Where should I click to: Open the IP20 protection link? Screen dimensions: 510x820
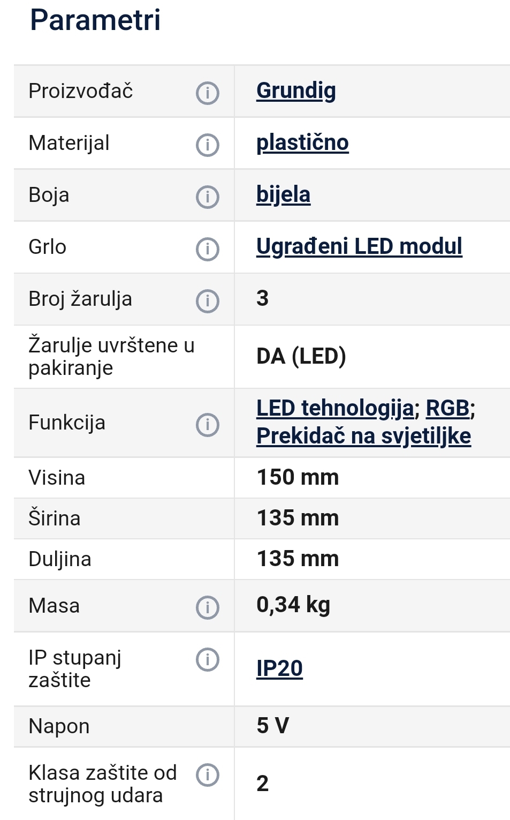[x=279, y=668]
